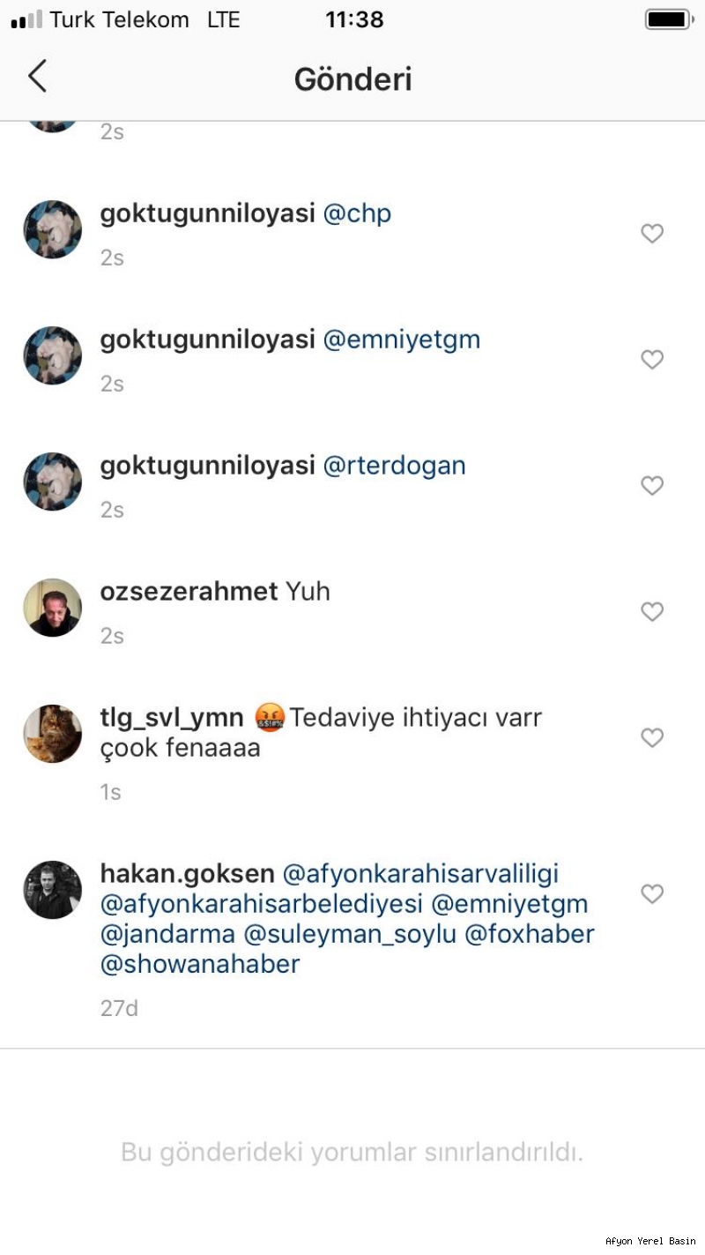Like the @chp comment by goktugunniloyasi

(x=652, y=234)
